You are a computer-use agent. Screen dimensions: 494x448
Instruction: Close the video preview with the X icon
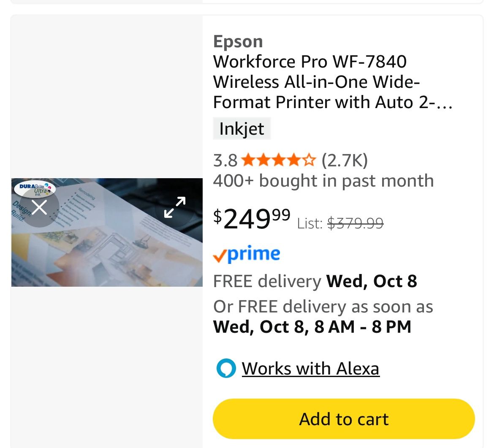tap(39, 207)
